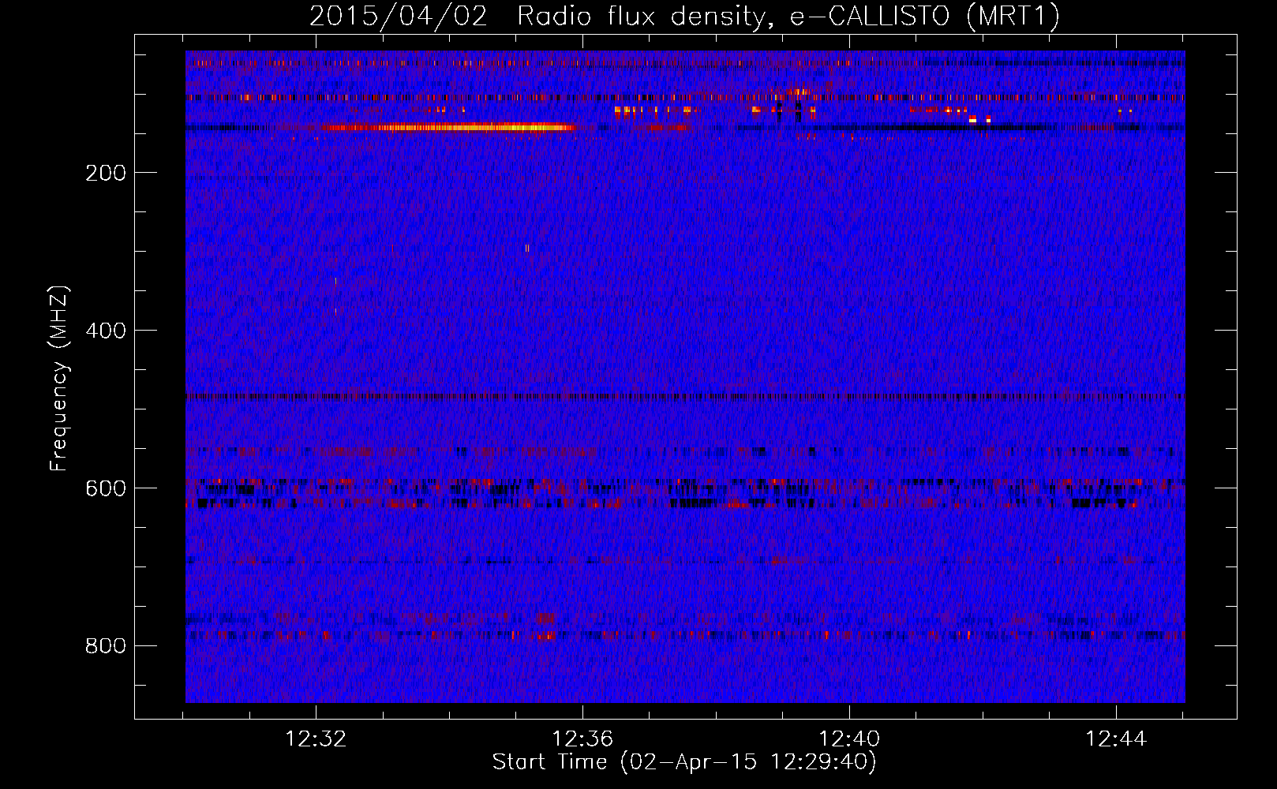The image size is (1277, 789).
Task: Click the bright yellow-red burst near 150 MHz
Action: tap(450, 127)
